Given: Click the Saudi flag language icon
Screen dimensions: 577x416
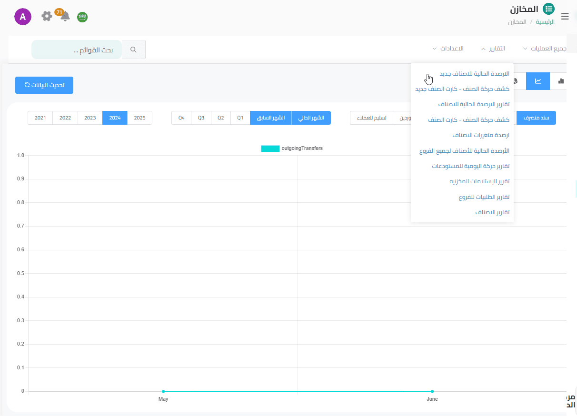Looking at the screenshot, I should tap(82, 17).
